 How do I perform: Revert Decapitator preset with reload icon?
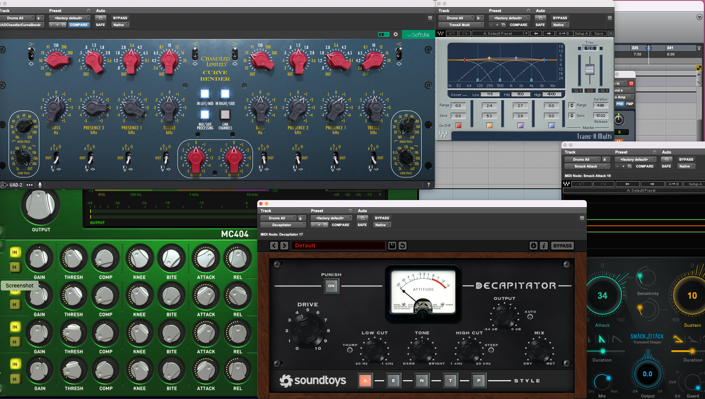402,245
